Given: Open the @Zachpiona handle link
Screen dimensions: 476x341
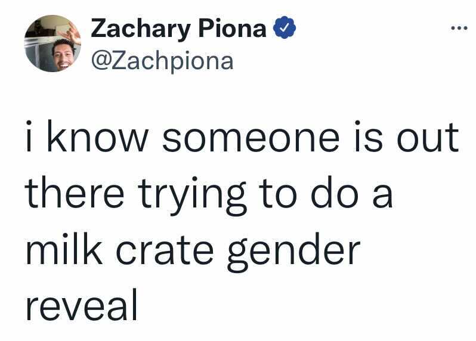Looking at the screenshot, I should tap(162, 61).
